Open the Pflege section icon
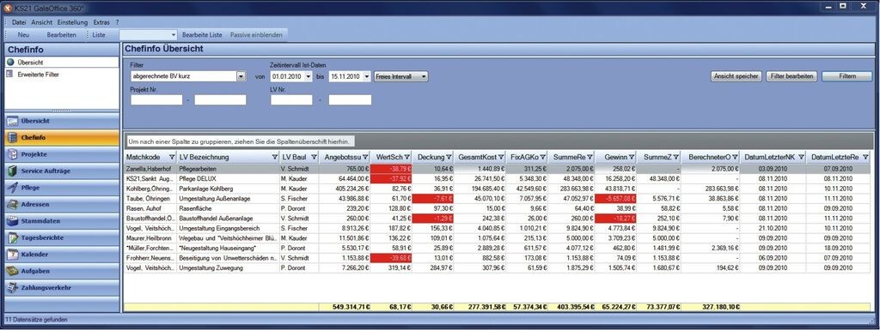 [12, 188]
